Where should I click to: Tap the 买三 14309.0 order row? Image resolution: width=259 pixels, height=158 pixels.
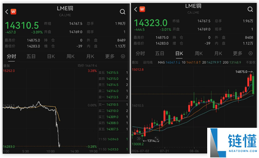[x=113, y=117]
